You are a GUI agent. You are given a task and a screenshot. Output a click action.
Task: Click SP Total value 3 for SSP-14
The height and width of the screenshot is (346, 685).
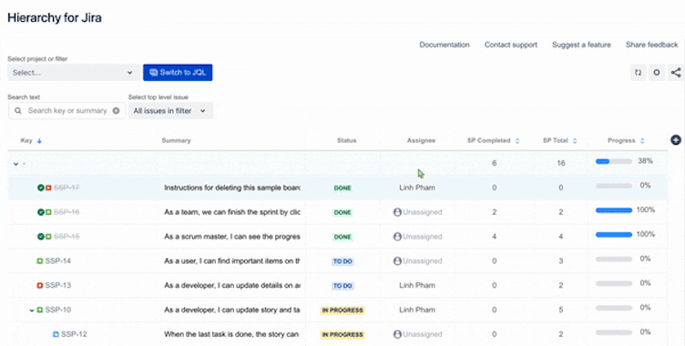point(561,261)
